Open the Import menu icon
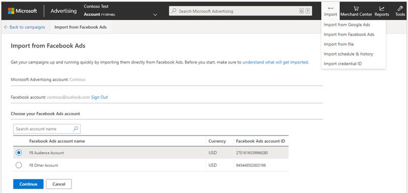Viewport: 408px width, 193px height. 330,8
